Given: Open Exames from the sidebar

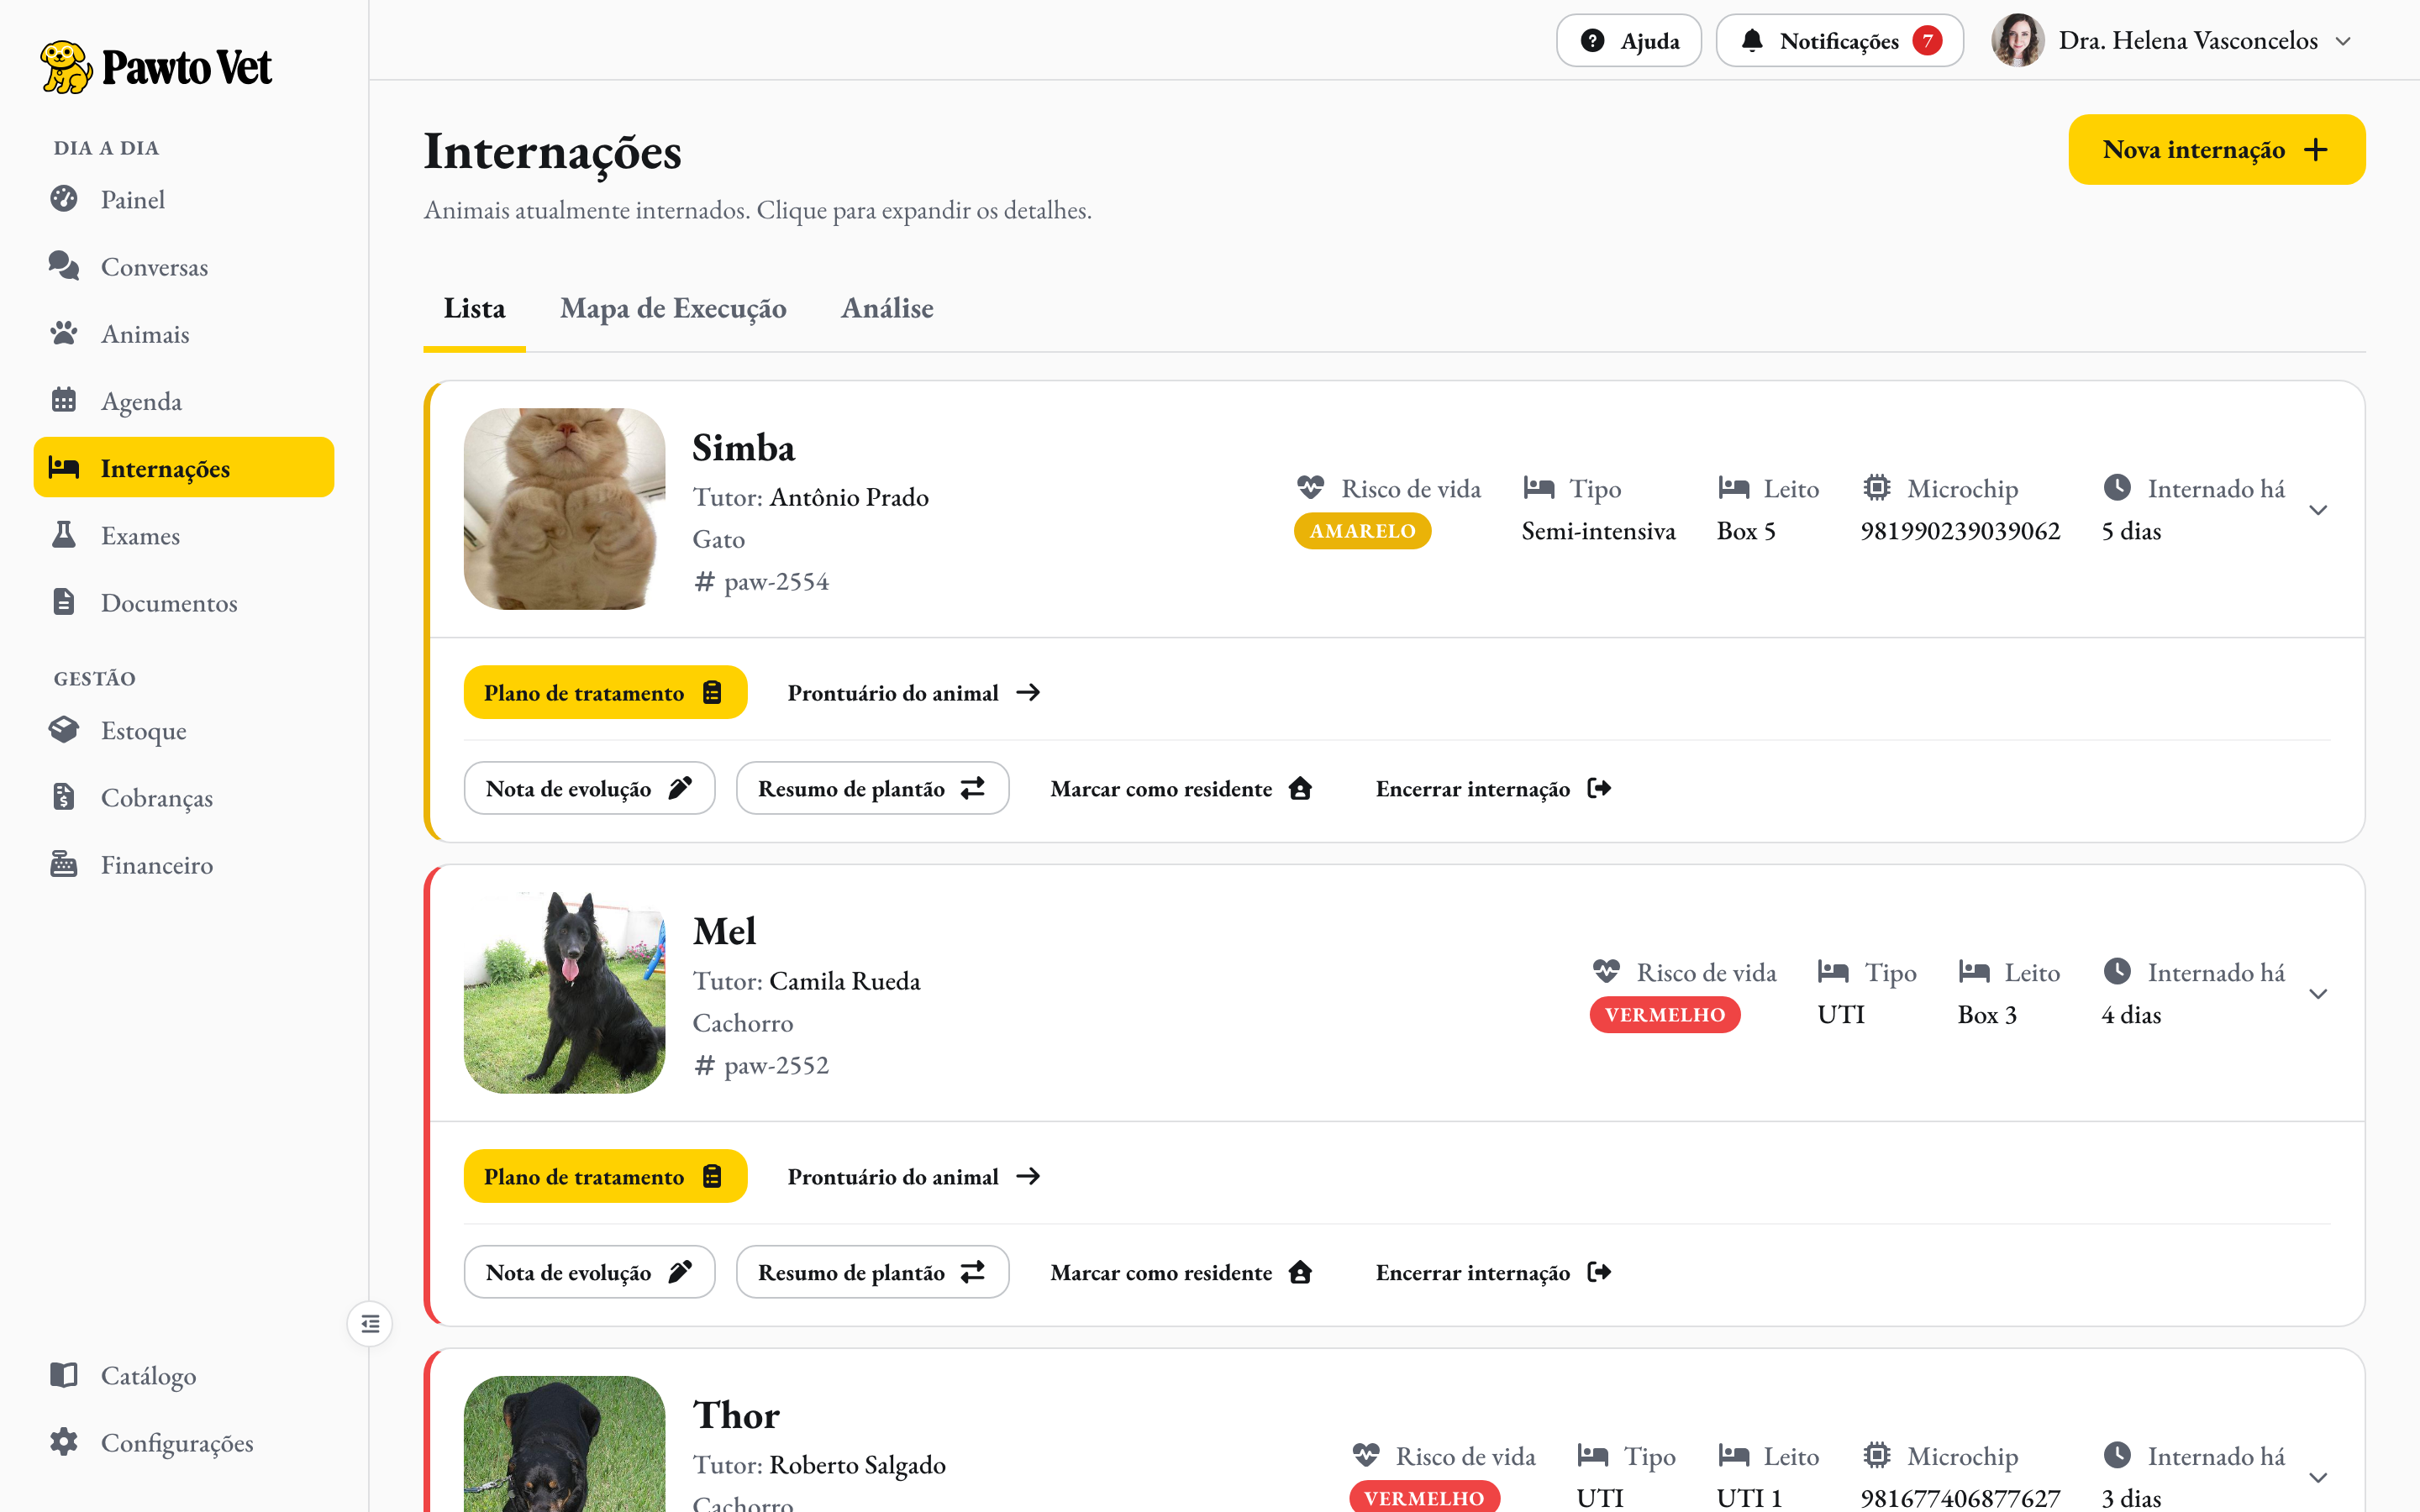Looking at the screenshot, I should 184,535.
